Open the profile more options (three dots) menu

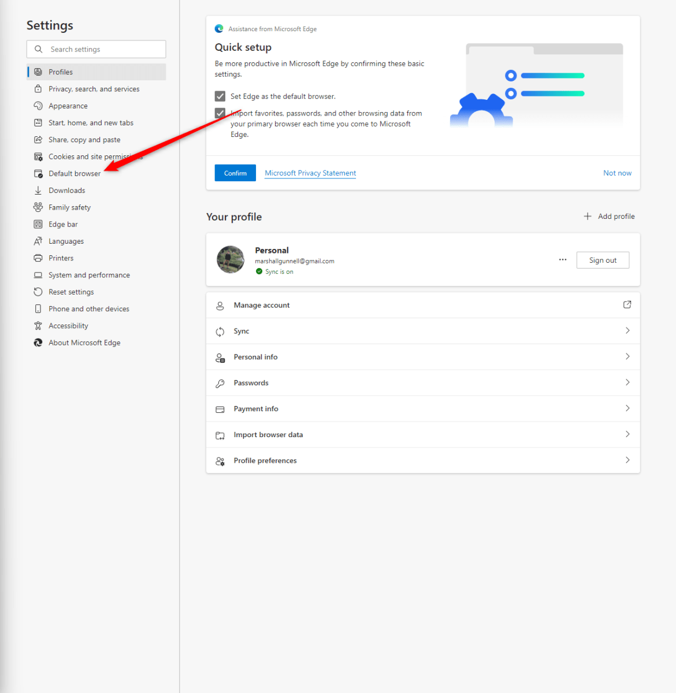pos(563,260)
